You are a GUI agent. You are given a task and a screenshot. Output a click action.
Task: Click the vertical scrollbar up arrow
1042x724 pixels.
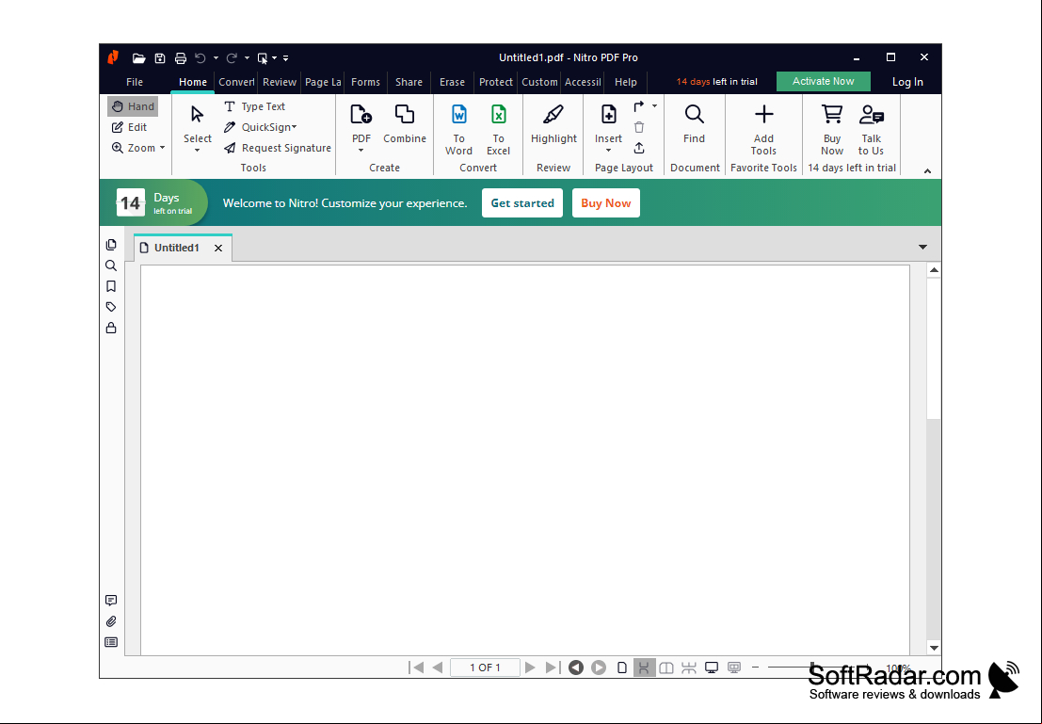coord(934,270)
